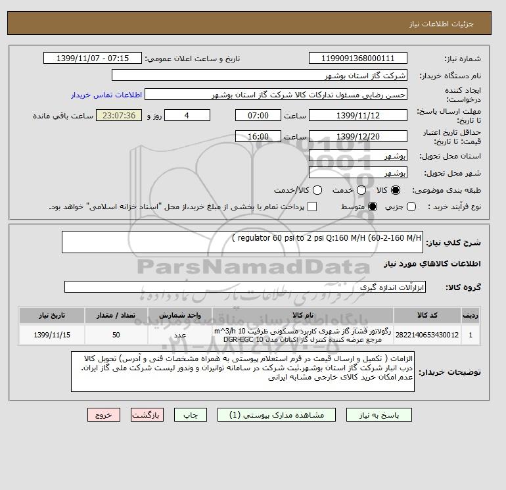Click the چاپ print button
Image resolution: width=506 pixels, height=490 pixels.
pyautogui.click(x=191, y=415)
